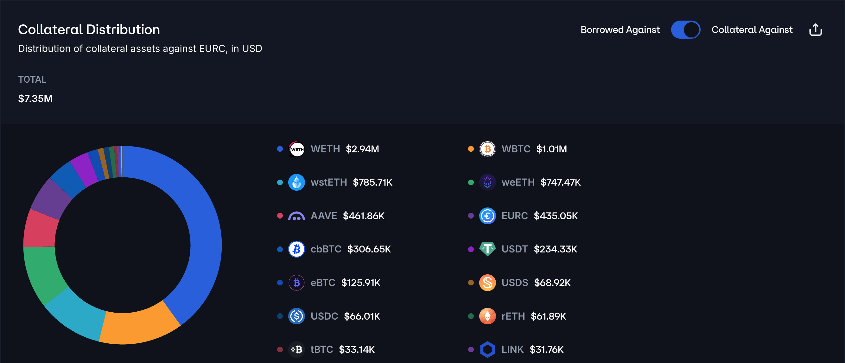
Task: Toggle the Borrowed/Collateral Against switch
Action: click(685, 29)
